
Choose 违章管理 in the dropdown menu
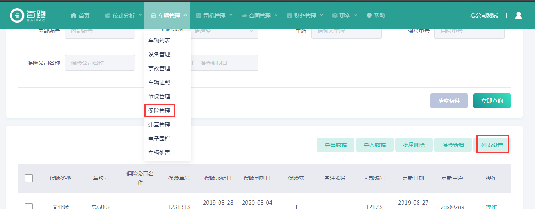pyautogui.click(x=159, y=125)
